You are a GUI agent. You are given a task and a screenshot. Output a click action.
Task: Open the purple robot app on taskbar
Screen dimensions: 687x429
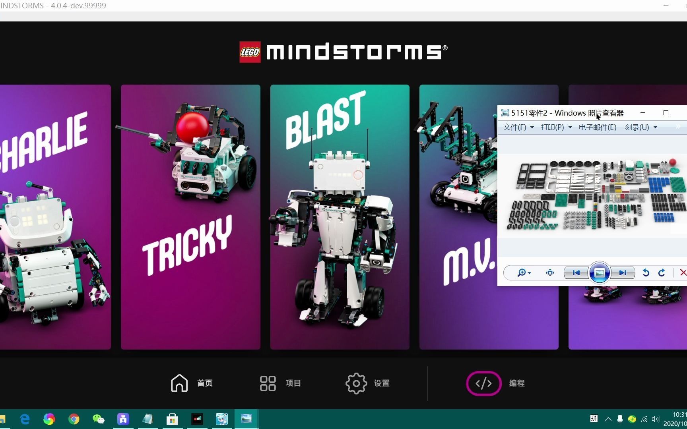(x=123, y=419)
